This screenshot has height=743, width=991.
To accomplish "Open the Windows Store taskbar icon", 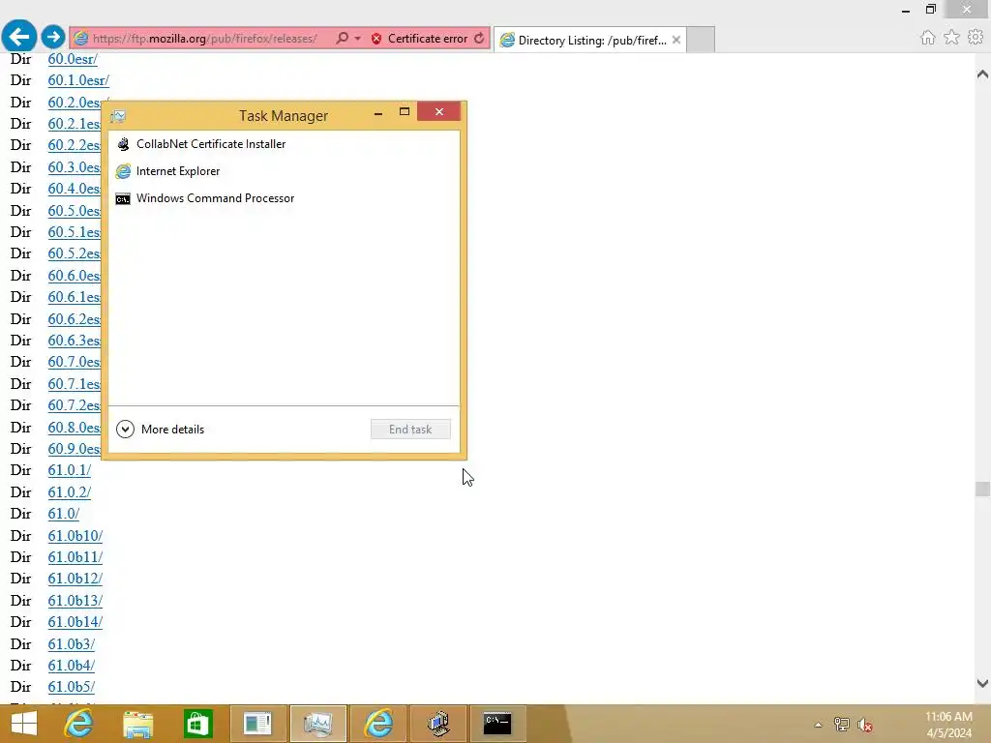I will click(197, 724).
